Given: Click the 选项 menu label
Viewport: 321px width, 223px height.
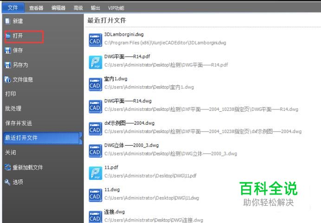Looking at the screenshot, I should tap(18, 182).
